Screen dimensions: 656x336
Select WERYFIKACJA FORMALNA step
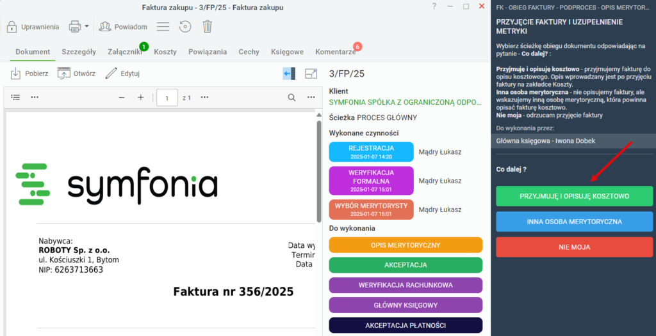click(x=372, y=181)
